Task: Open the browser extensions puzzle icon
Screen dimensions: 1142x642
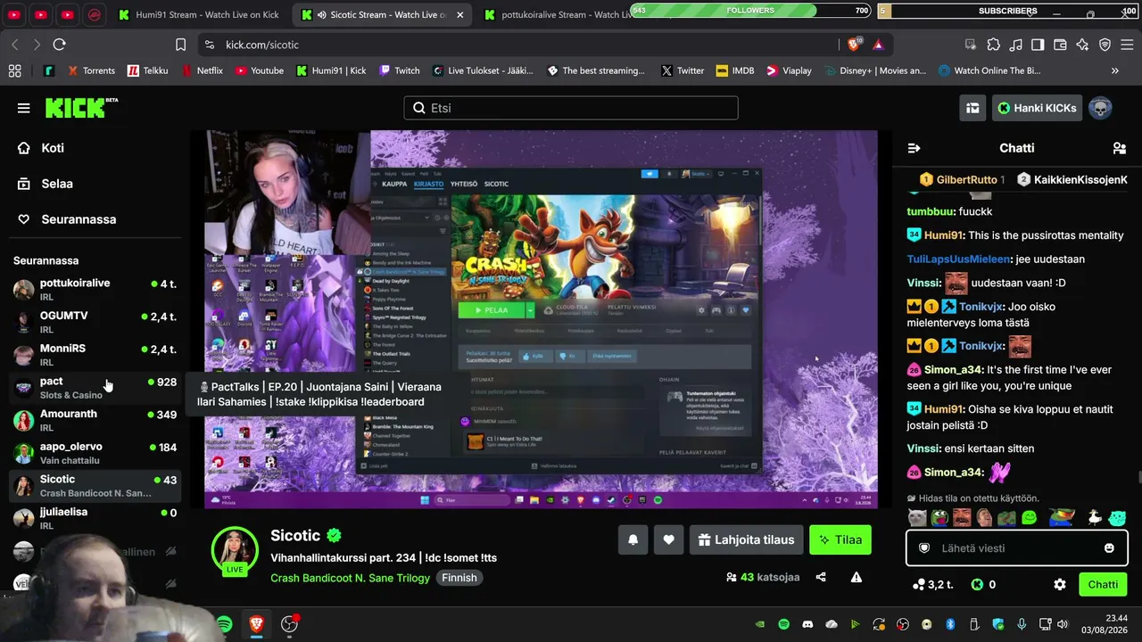Action: coord(993,45)
